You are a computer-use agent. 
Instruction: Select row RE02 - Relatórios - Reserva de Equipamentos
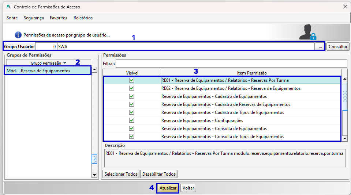(222, 88)
